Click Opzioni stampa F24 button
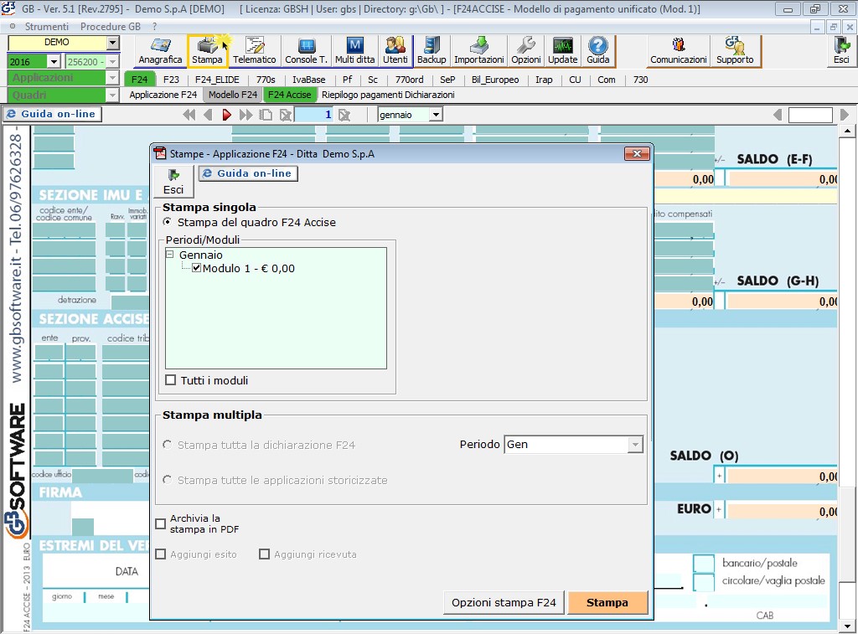 click(x=504, y=602)
